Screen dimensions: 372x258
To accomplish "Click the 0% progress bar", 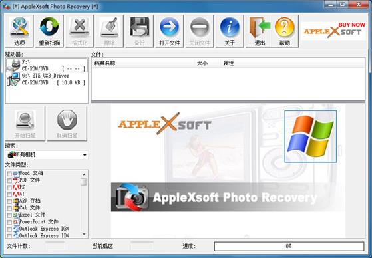I will [289, 246].
